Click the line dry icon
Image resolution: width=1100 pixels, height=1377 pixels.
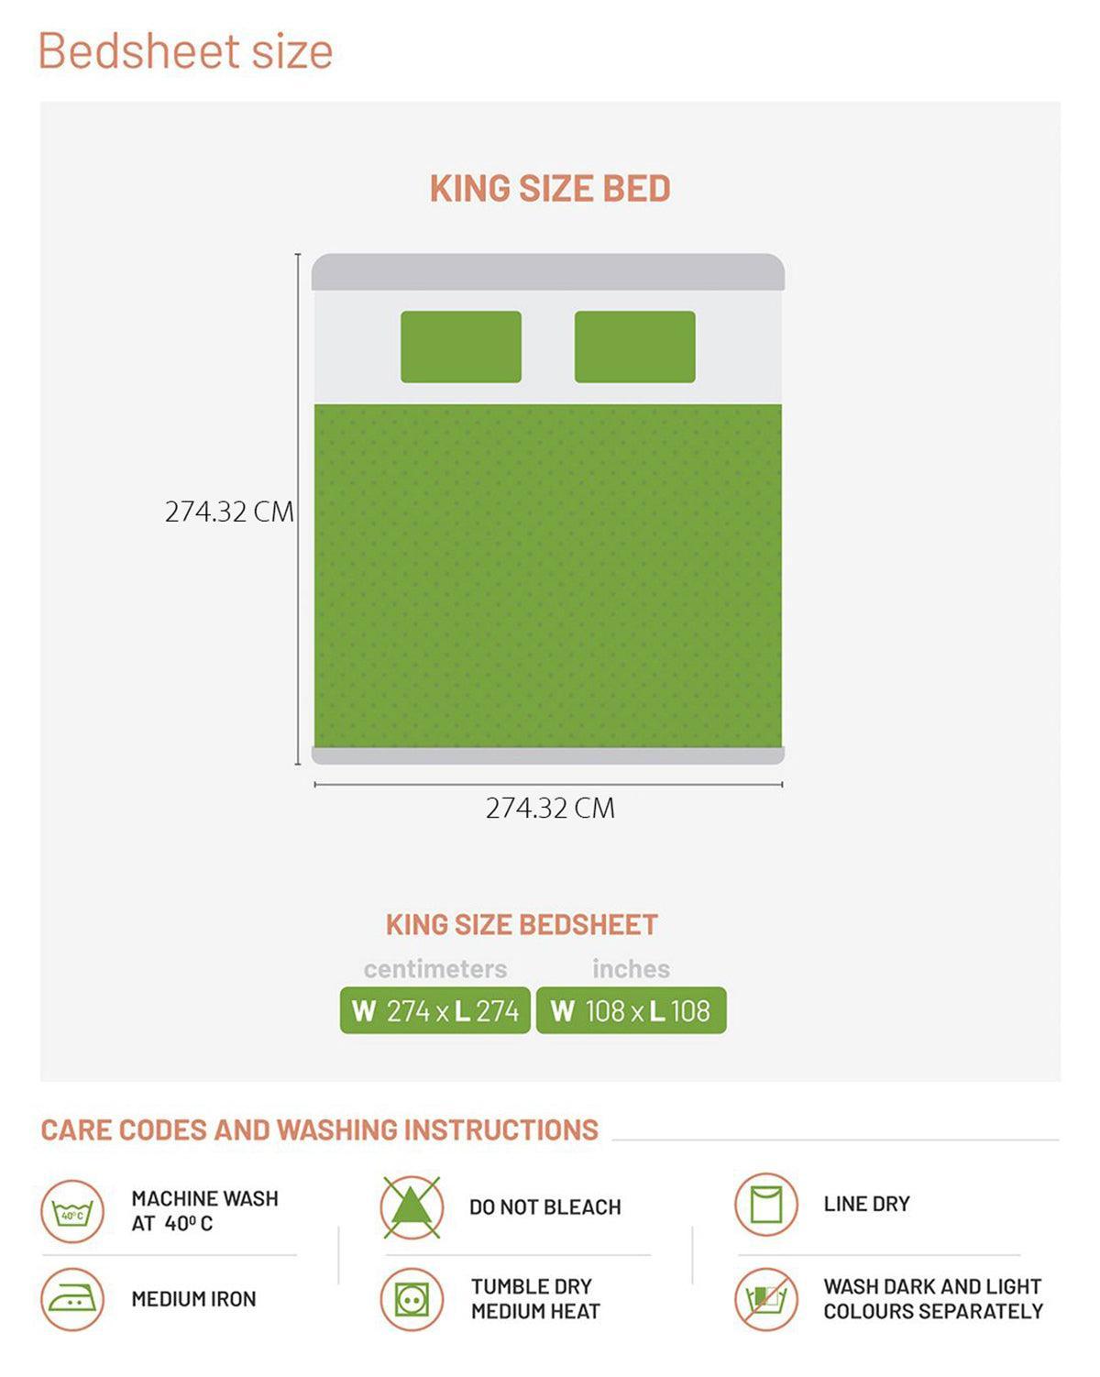(x=765, y=1204)
